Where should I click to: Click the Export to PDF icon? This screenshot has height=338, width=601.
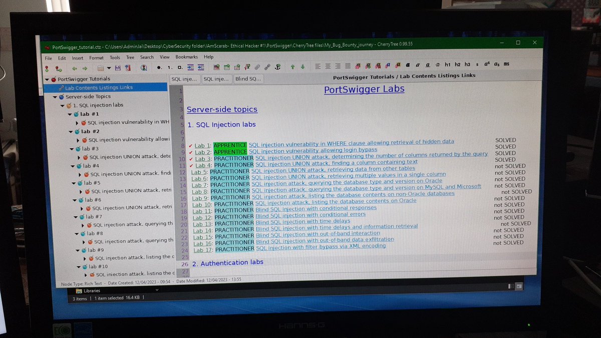click(x=128, y=68)
